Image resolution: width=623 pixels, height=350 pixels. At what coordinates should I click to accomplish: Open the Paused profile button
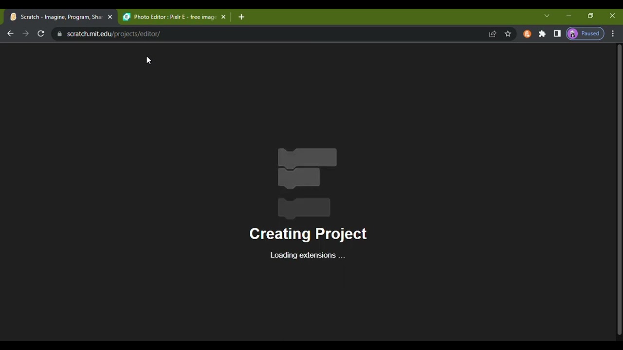coord(585,34)
